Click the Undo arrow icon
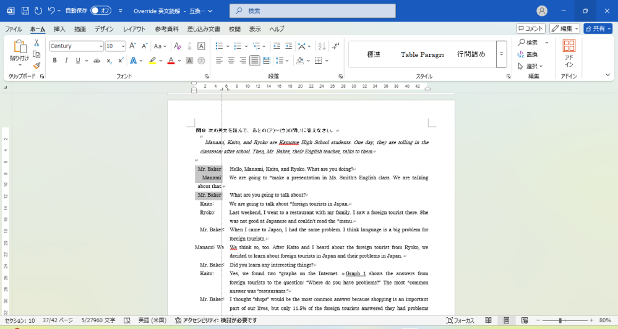Viewport: 618px width, 329px height. click(x=51, y=11)
